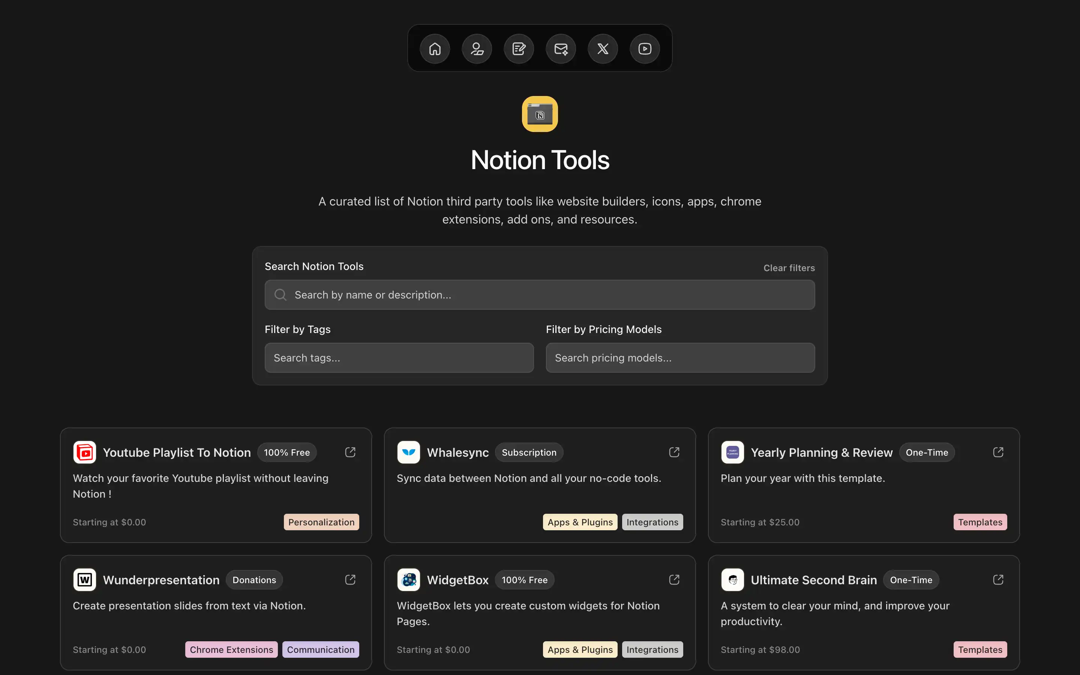
Task: Click the Notion Tools yellow folder logo
Action: [x=540, y=114]
